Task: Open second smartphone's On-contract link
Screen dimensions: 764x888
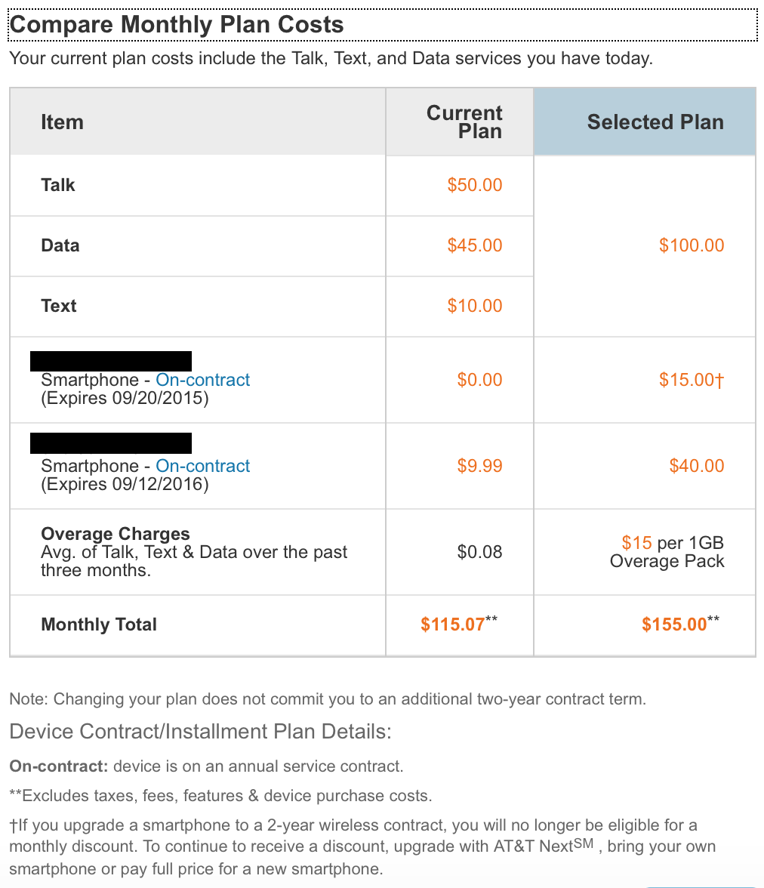Action: point(203,465)
